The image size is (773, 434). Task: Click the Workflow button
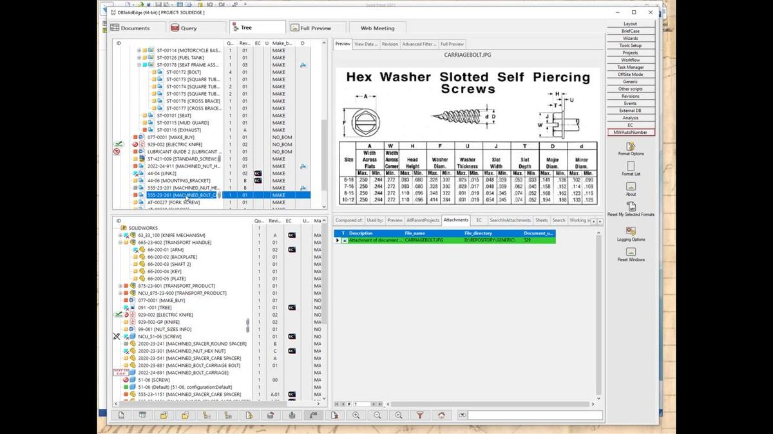coord(631,60)
